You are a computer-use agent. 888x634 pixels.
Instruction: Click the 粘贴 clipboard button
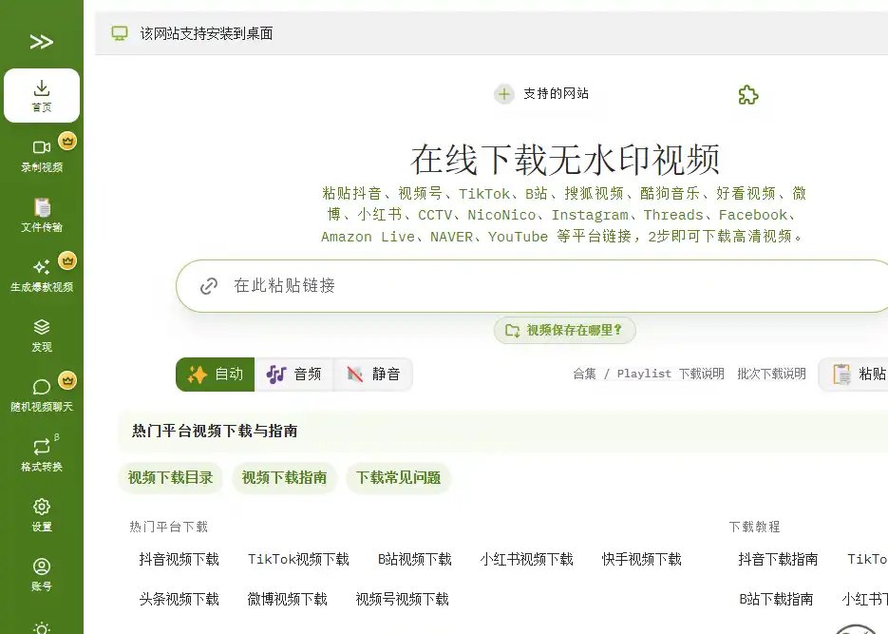(x=854, y=374)
